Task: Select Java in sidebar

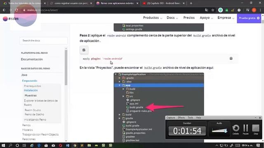Action: click(x=24, y=75)
